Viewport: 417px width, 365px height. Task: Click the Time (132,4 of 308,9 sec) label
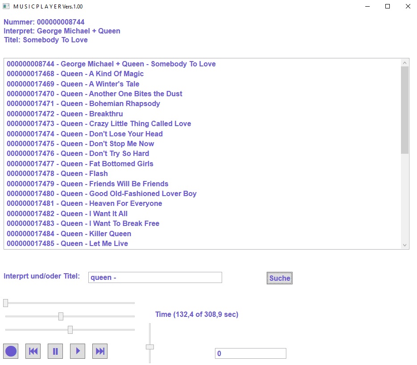pyautogui.click(x=197, y=314)
